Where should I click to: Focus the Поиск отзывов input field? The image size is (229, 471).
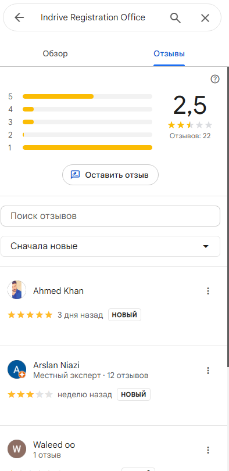pos(110,216)
